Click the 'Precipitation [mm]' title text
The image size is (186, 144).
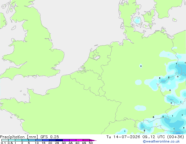(19, 137)
